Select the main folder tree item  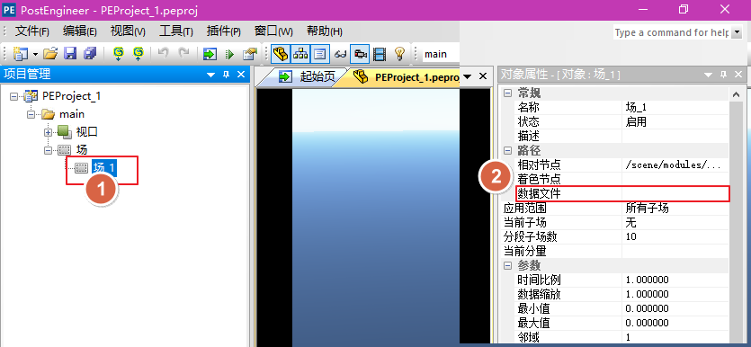click(x=72, y=114)
